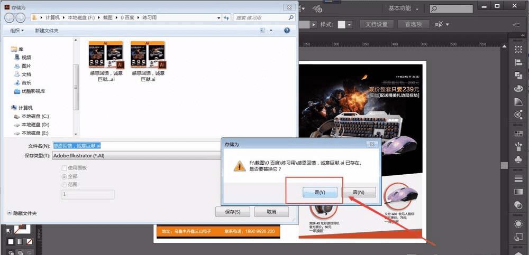
Task: Click the 取消 button in Save As dialog
Action: [x=271, y=212]
